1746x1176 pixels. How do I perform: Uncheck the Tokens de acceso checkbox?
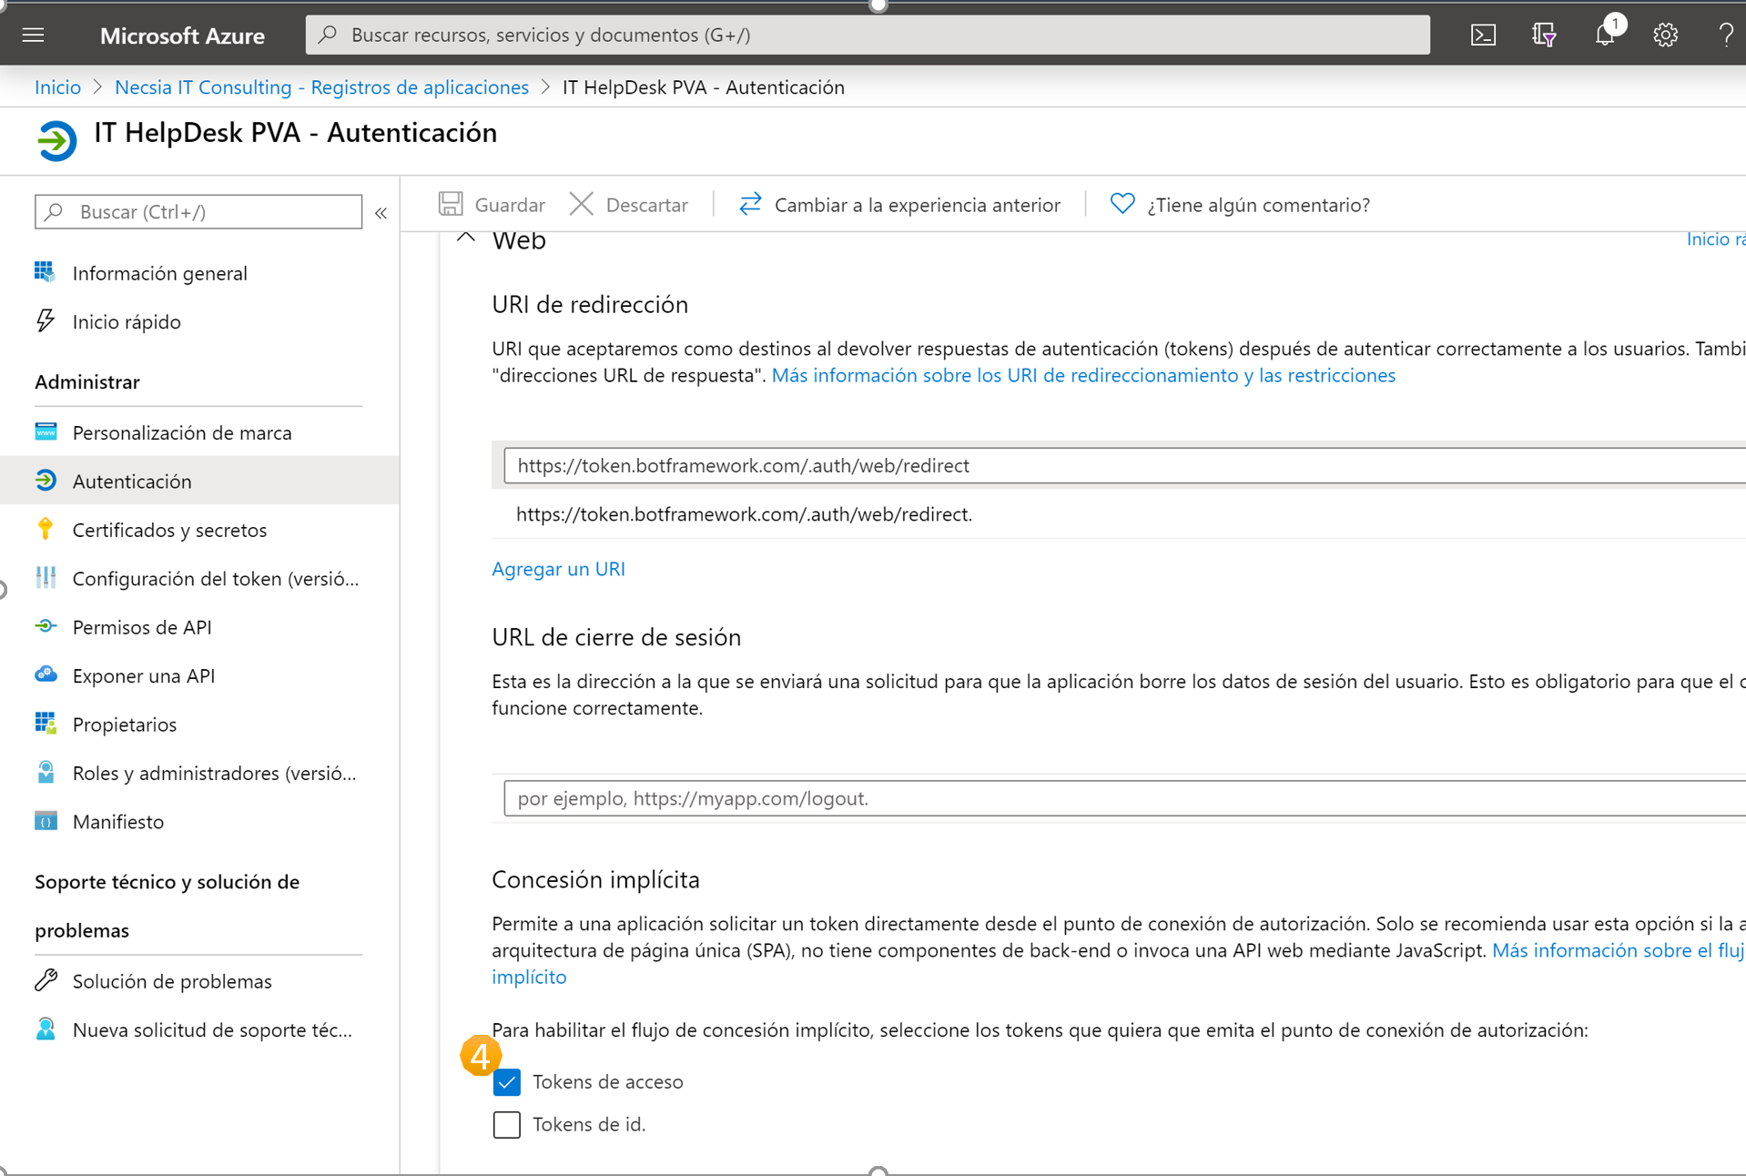[x=506, y=1082]
